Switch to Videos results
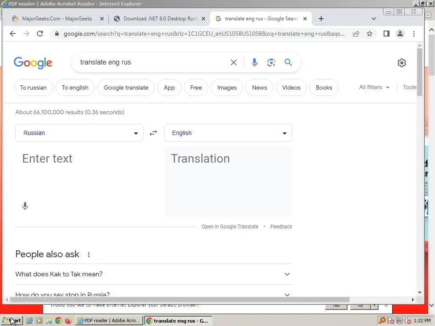The width and height of the screenshot is (435, 326). (x=291, y=87)
